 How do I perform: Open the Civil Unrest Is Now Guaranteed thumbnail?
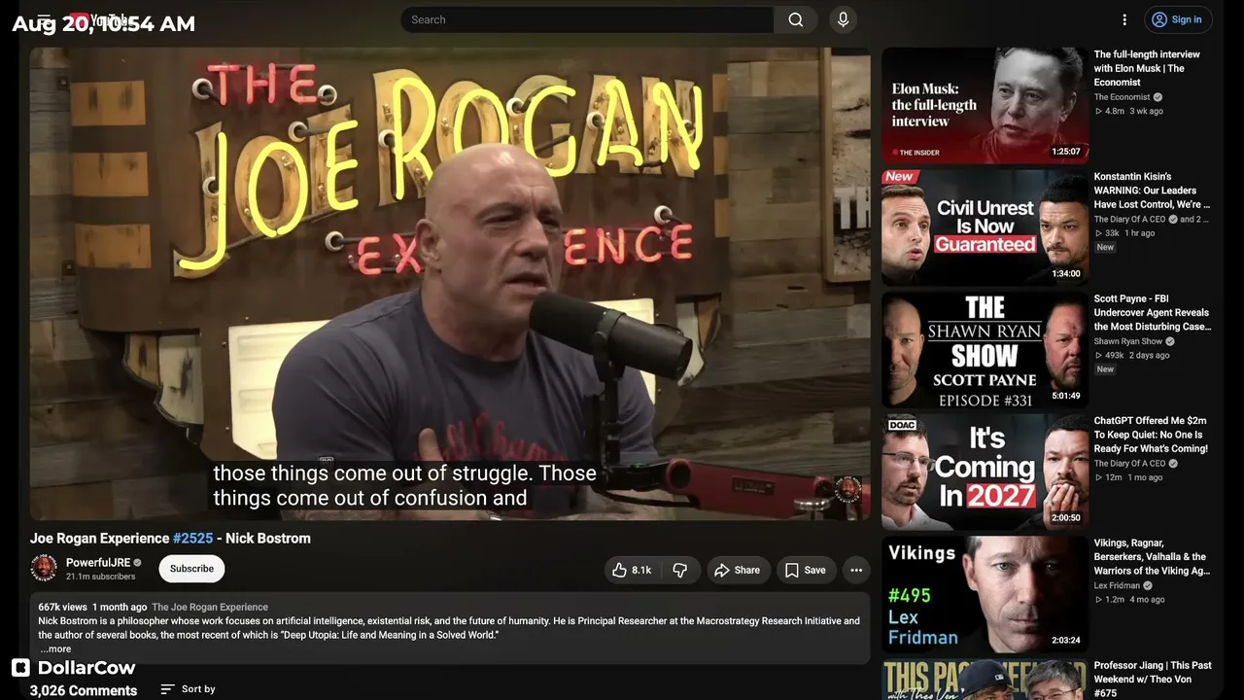coord(985,227)
